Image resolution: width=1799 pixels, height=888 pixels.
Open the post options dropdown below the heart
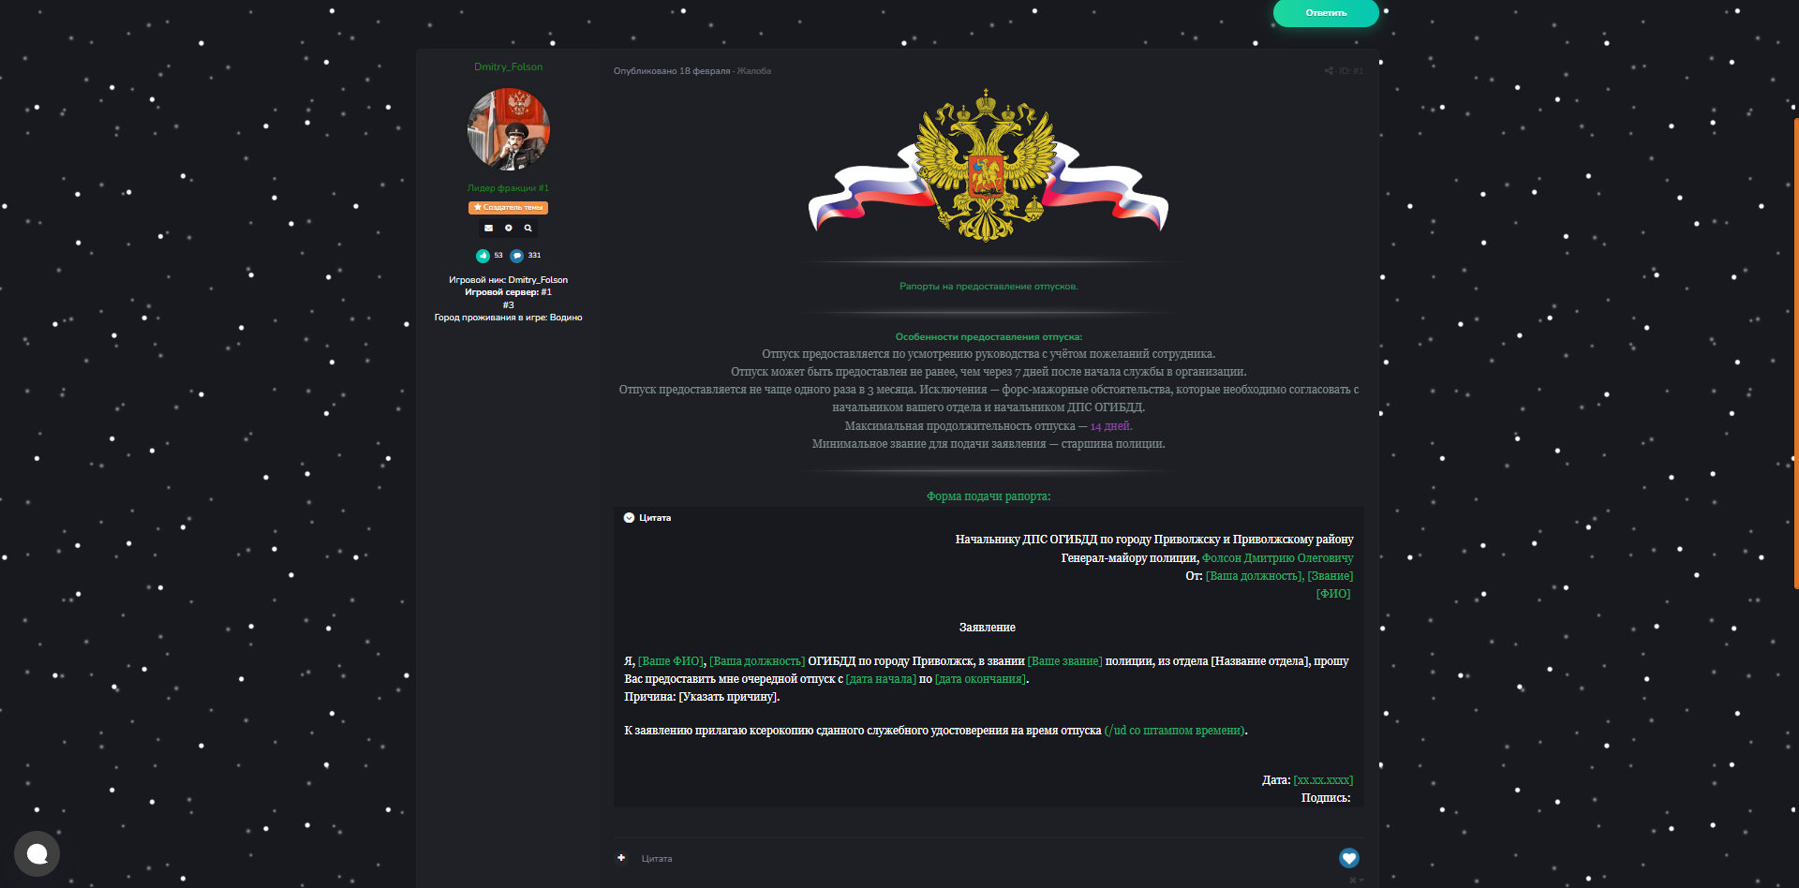tap(1356, 881)
